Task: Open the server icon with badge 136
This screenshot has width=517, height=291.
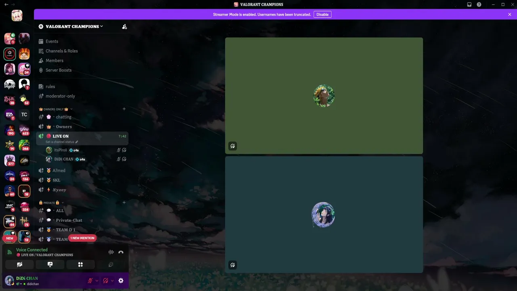Action: coord(24,175)
